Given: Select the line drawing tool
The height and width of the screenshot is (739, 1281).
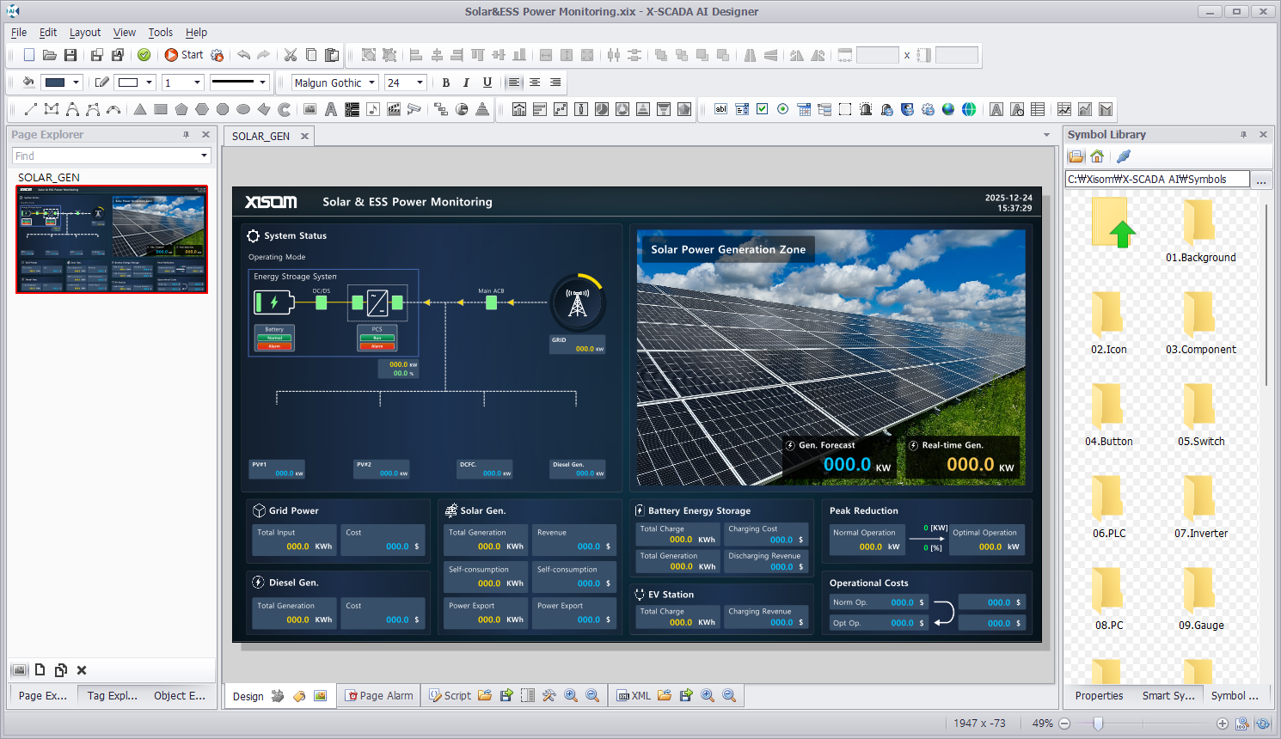Looking at the screenshot, I should click(31, 109).
